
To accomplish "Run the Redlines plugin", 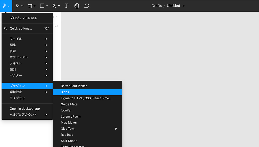I will [87, 135].
